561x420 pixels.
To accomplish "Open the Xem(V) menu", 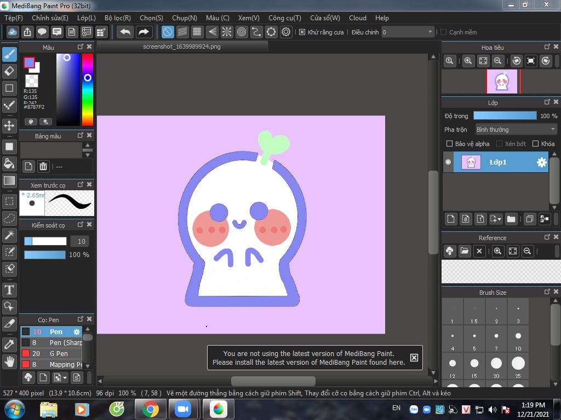I will point(249,18).
